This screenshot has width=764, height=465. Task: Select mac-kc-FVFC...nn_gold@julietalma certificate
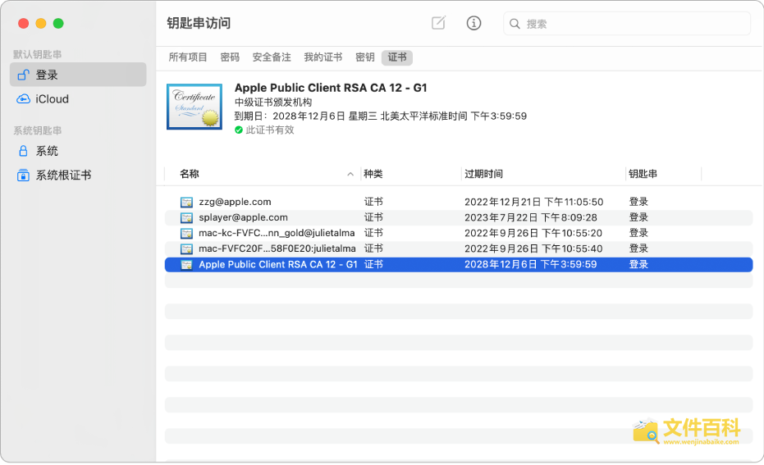(x=459, y=233)
